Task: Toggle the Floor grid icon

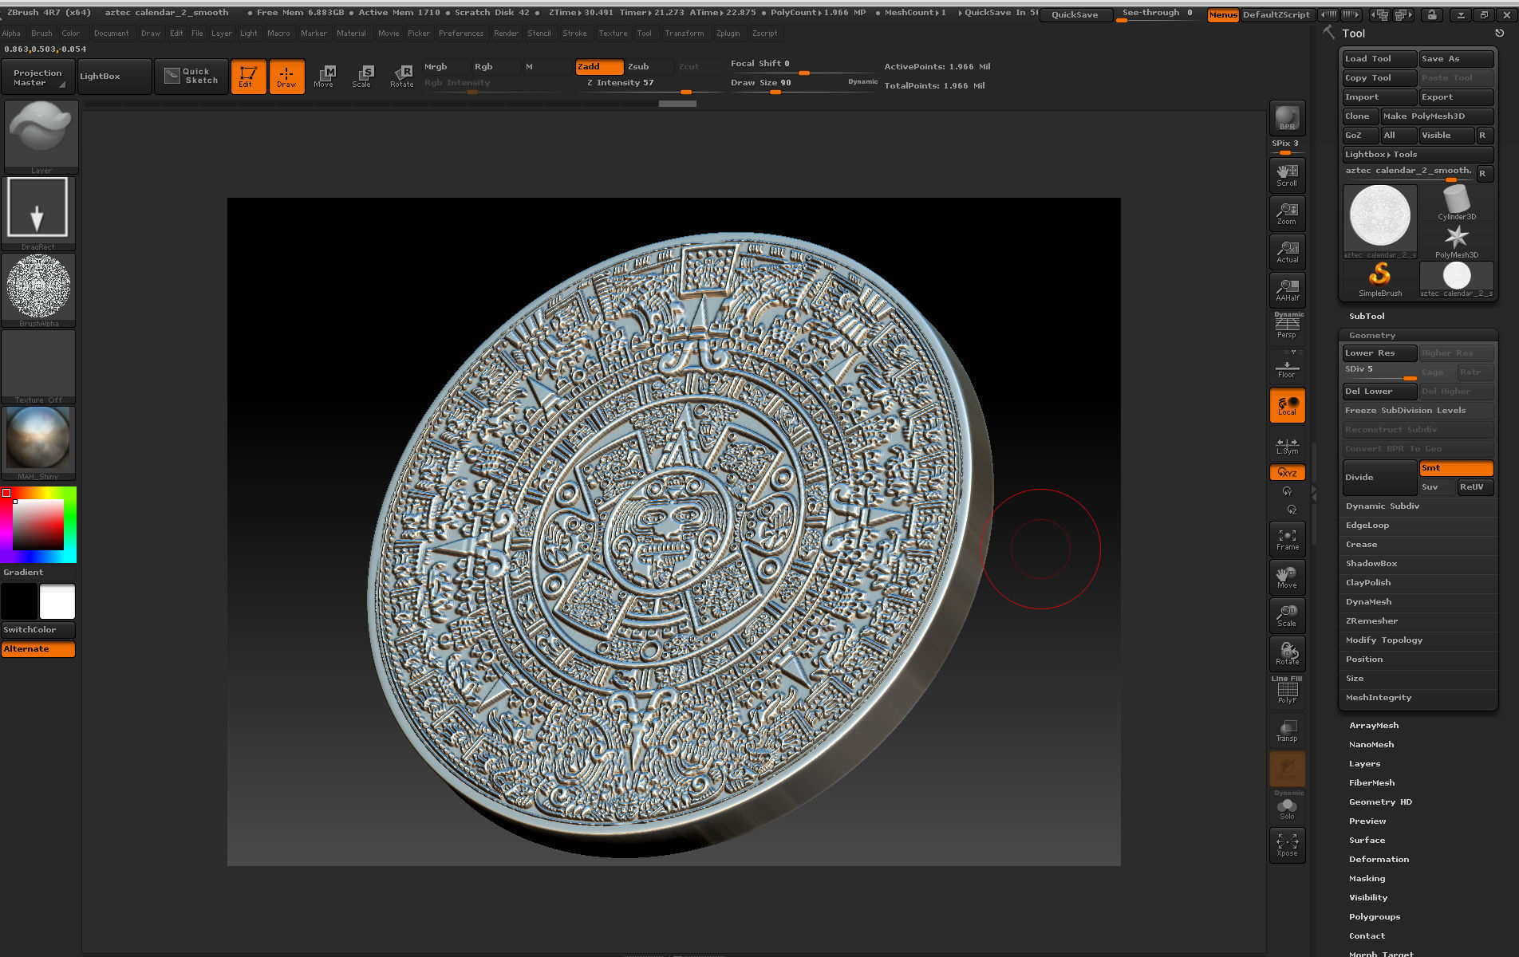Action: tap(1287, 366)
